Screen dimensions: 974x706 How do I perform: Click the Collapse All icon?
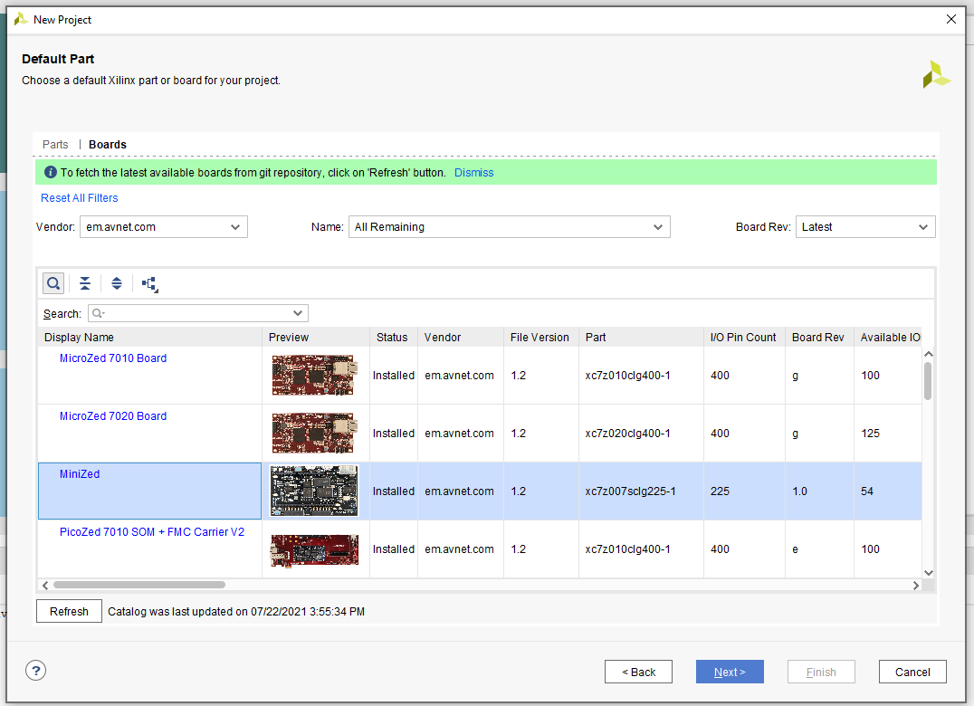[85, 284]
